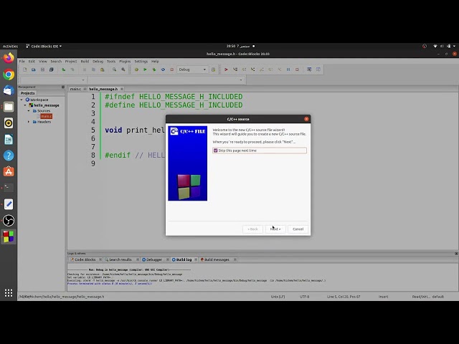
Task: Click the Abort build red square
Action: (x=172, y=70)
